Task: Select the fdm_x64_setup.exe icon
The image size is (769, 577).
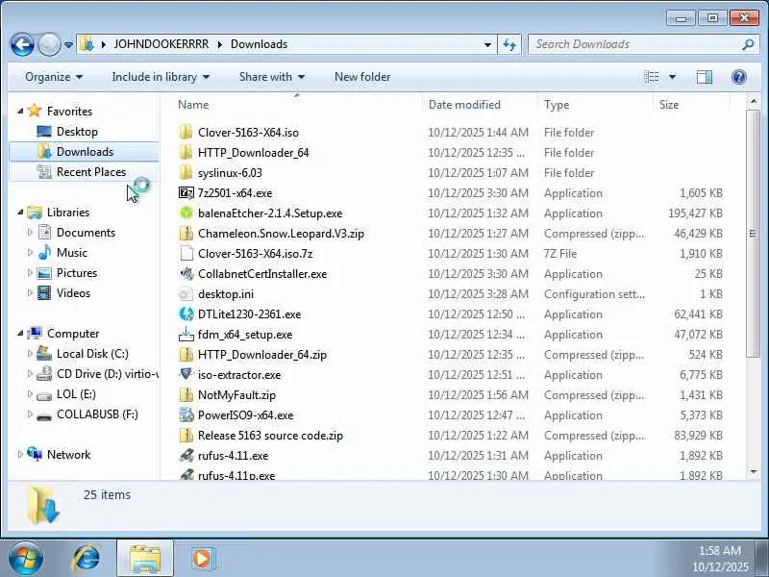Action: click(x=186, y=334)
